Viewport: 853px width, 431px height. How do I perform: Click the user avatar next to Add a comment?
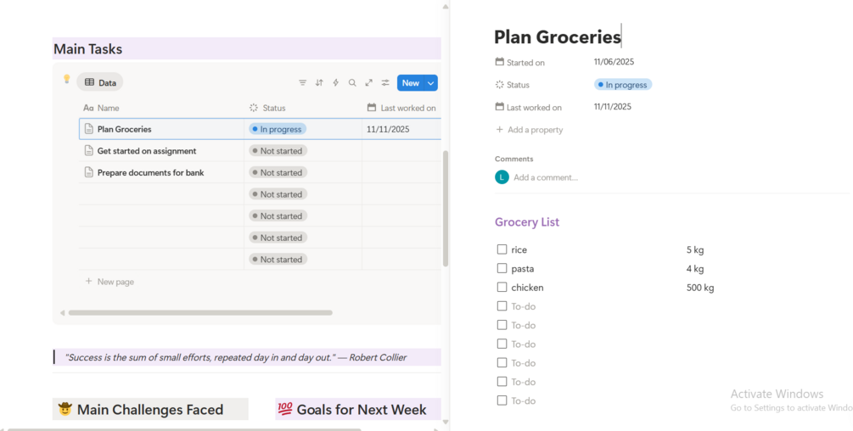(x=502, y=177)
